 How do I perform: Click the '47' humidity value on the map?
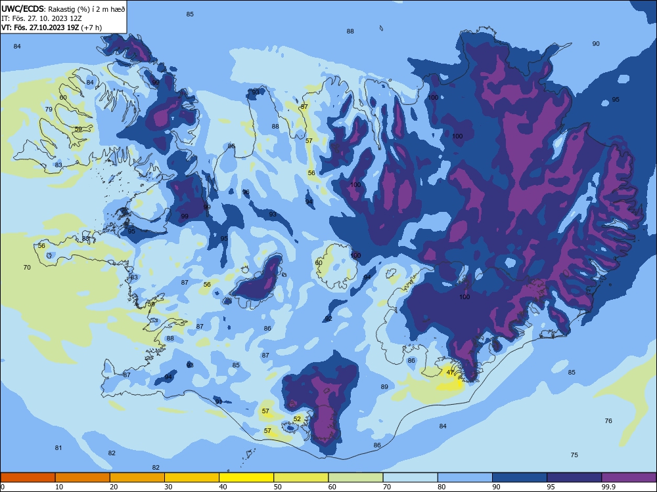(x=450, y=373)
